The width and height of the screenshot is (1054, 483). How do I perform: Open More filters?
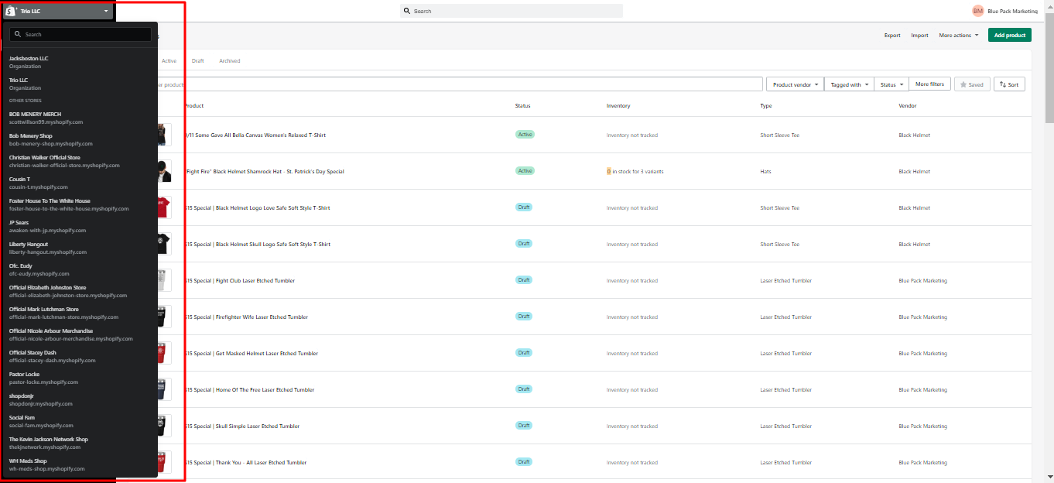pyautogui.click(x=929, y=84)
